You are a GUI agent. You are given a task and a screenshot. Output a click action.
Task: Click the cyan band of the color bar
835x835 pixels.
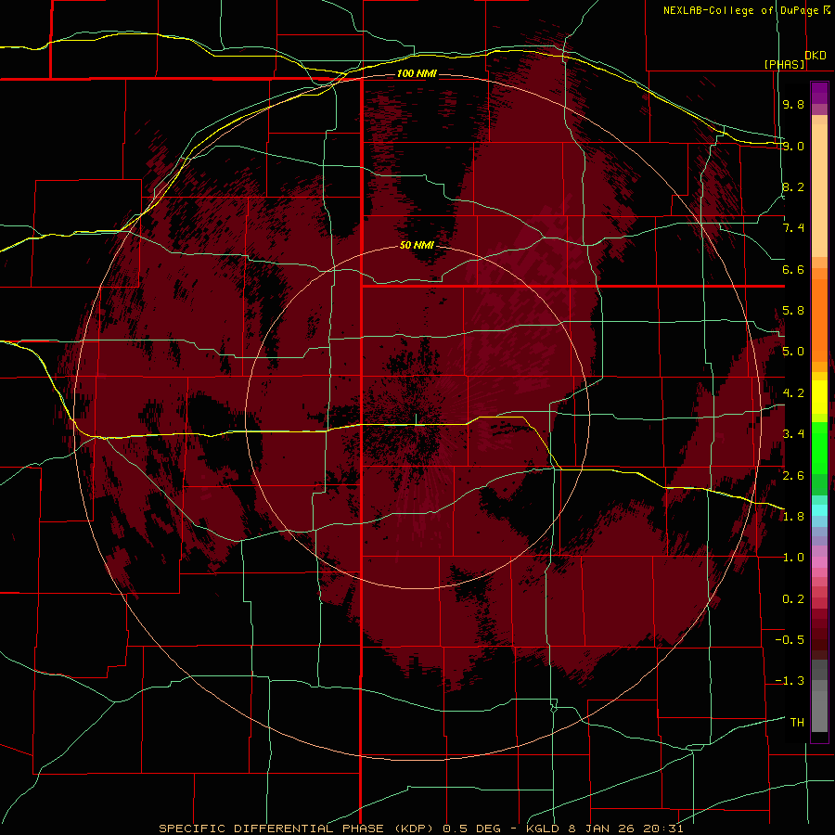point(819,510)
